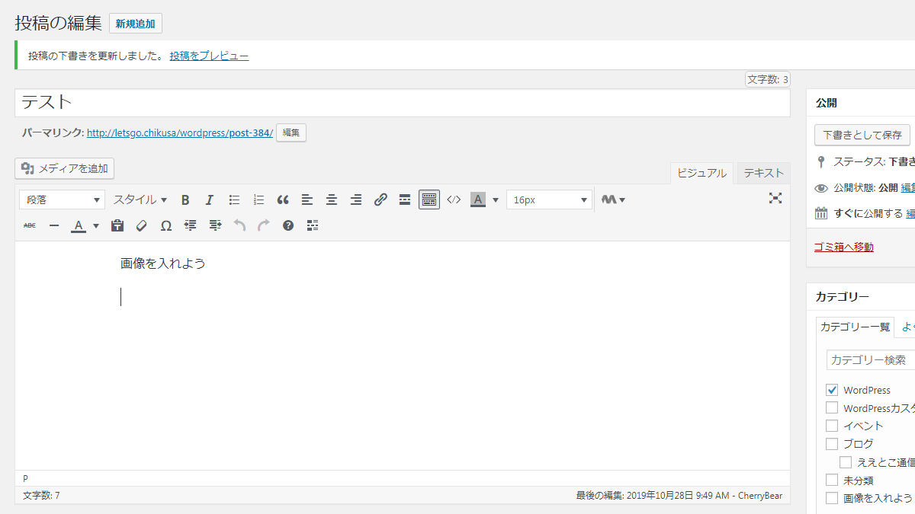Switch to the テキスト editor tab
Screen dimensions: 915x514
[763, 173]
